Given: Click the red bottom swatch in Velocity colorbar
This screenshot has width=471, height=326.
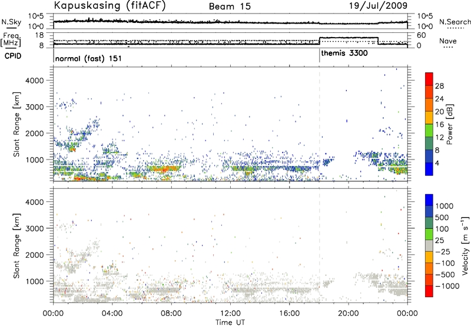Looking at the screenshot, I should click(429, 291).
